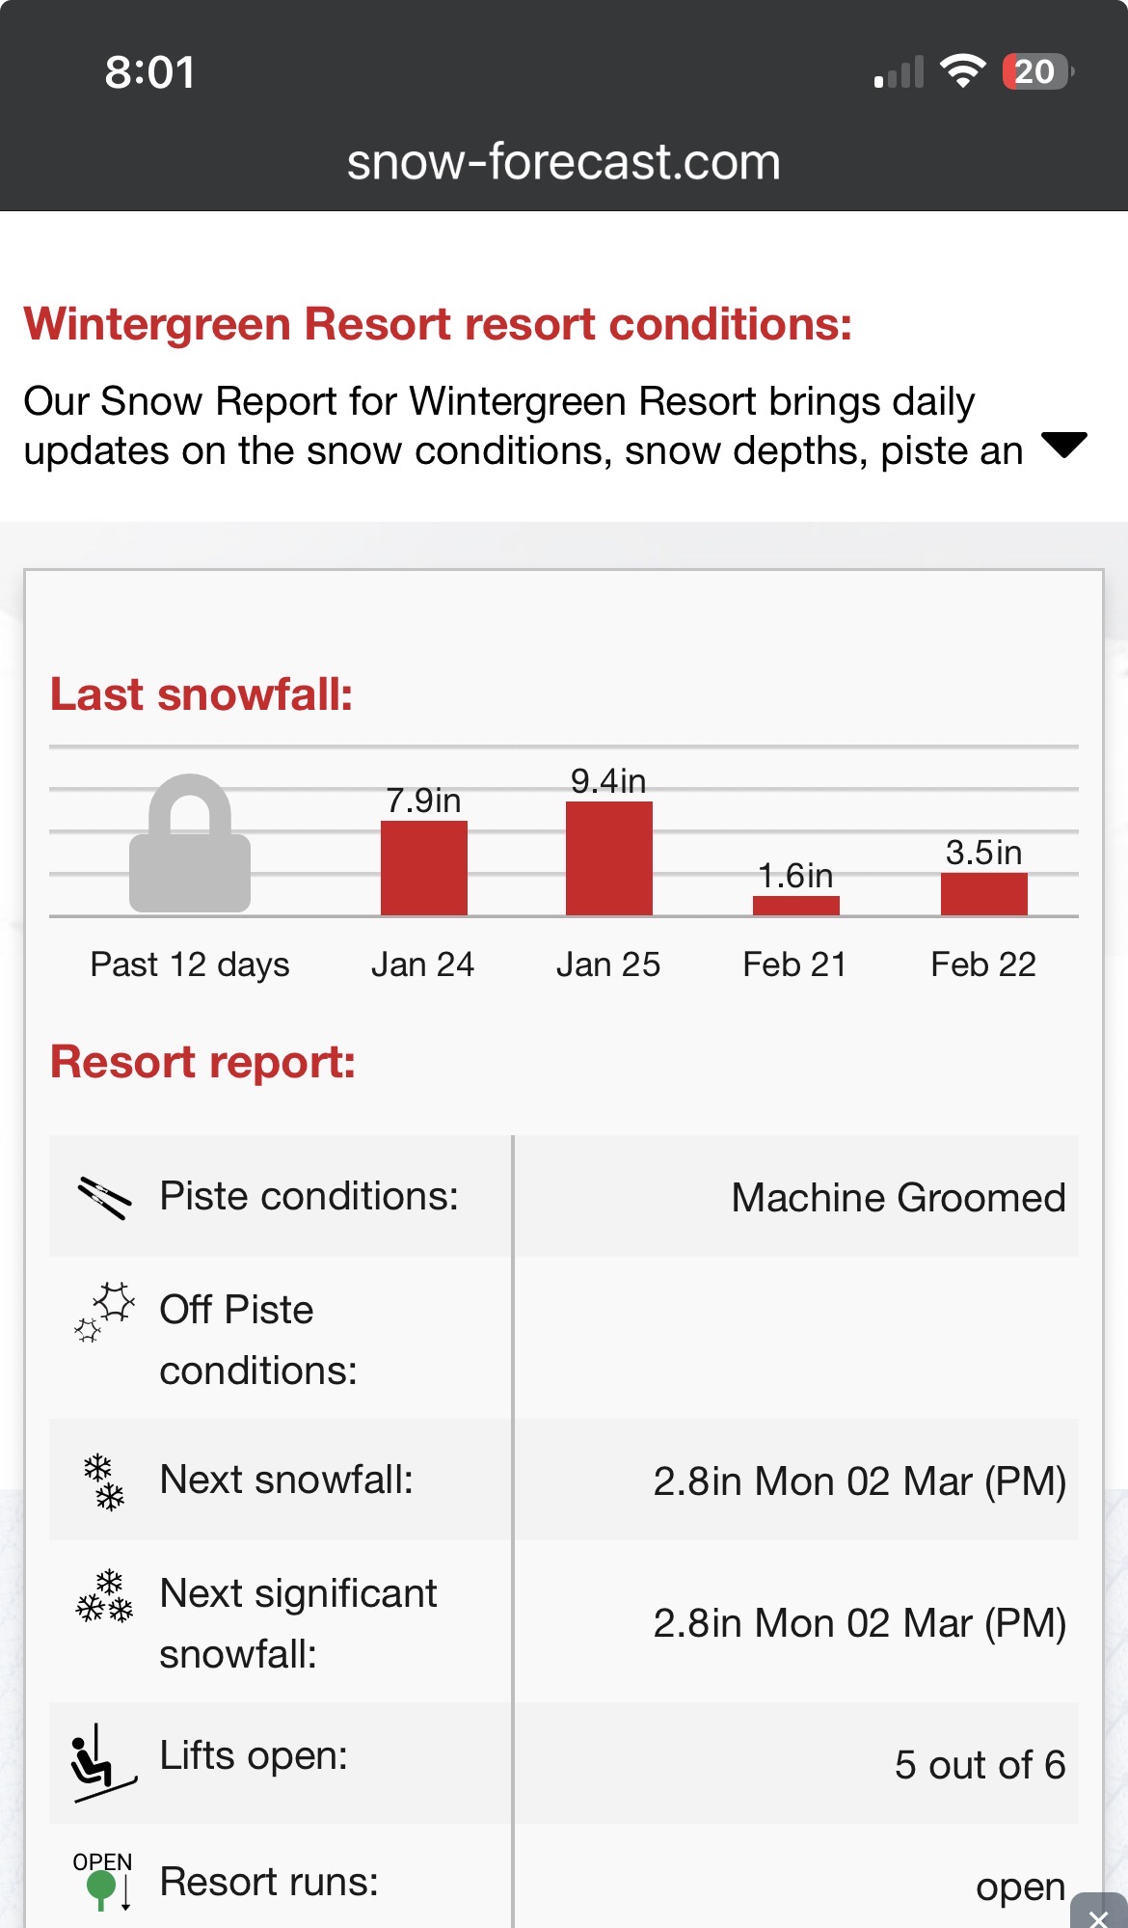Tap the next snowfall snowflakes icon
Image resolution: width=1128 pixels, height=1928 pixels.
104,1482
